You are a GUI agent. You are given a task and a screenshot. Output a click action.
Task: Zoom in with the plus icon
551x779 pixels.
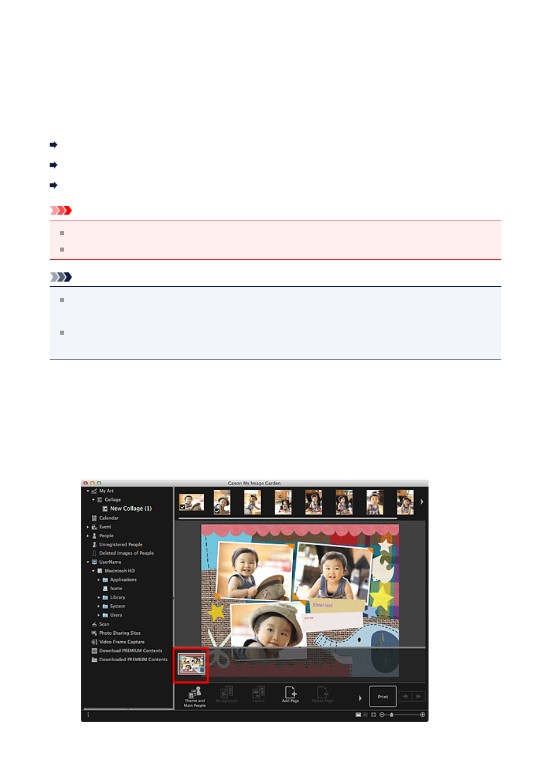coord(423,714)
